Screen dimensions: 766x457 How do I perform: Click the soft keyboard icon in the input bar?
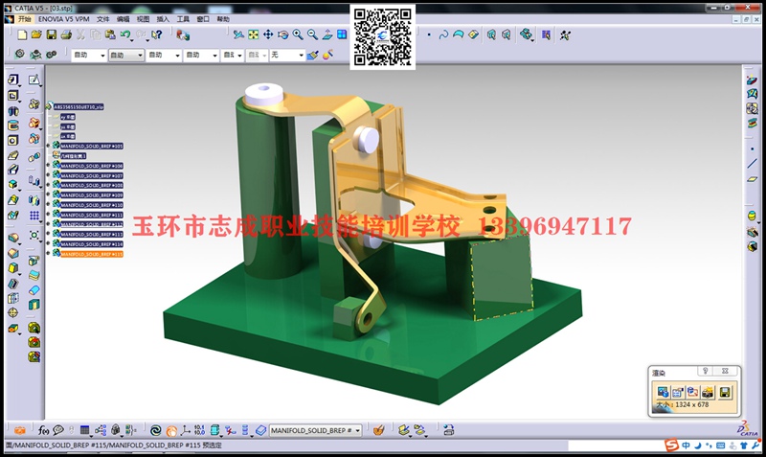(721, 446)
